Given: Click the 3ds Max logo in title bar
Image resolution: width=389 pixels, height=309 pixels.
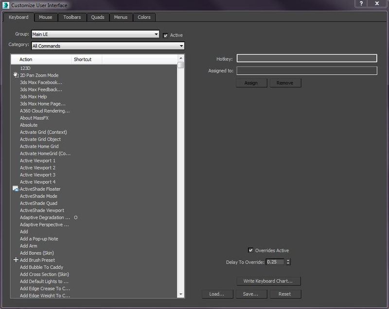Looking at the screenshot, I should 6,5.
